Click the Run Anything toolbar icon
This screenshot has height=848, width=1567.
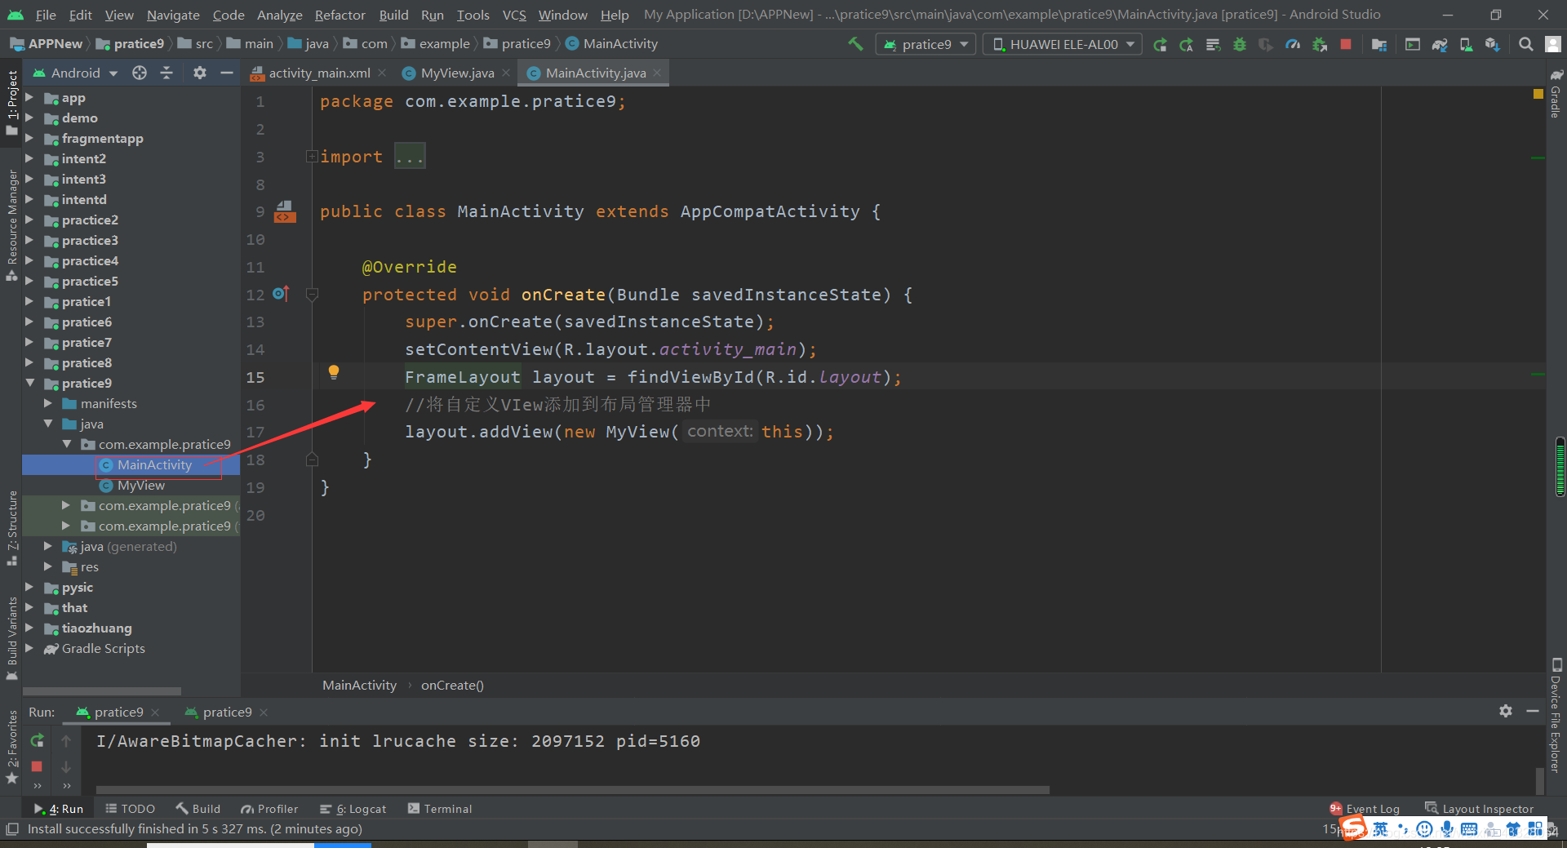pyautogui.click(x=1413, y=44)
